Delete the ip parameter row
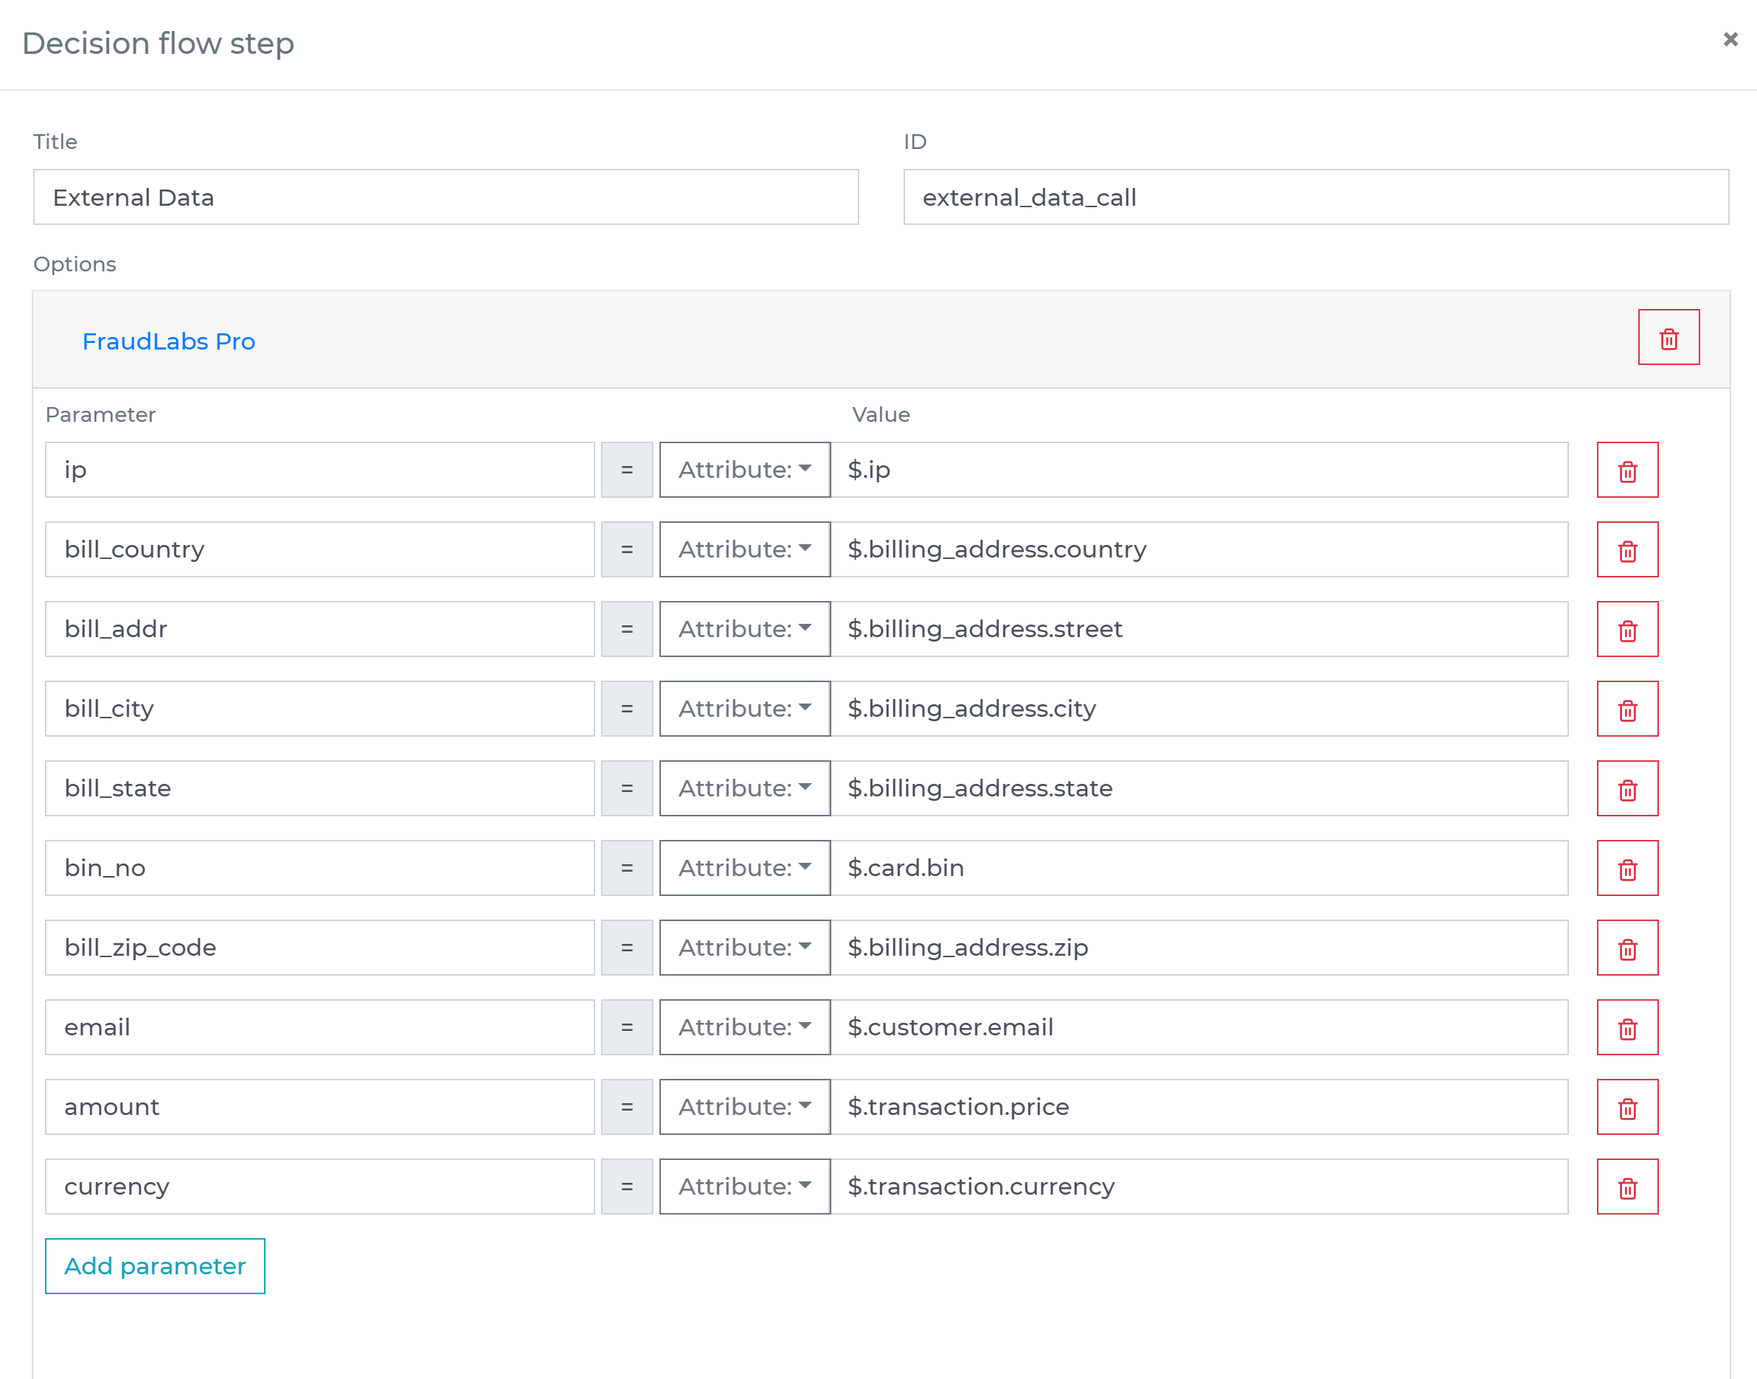 (x=1627, y=470)
